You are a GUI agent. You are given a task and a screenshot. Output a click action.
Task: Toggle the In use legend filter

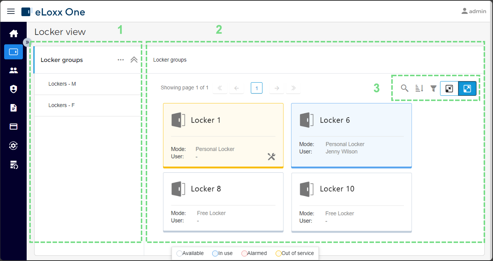coord(222,253)
